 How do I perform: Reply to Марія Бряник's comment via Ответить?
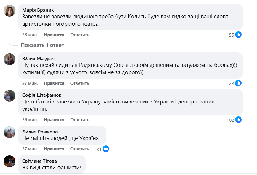coord(80,35)
